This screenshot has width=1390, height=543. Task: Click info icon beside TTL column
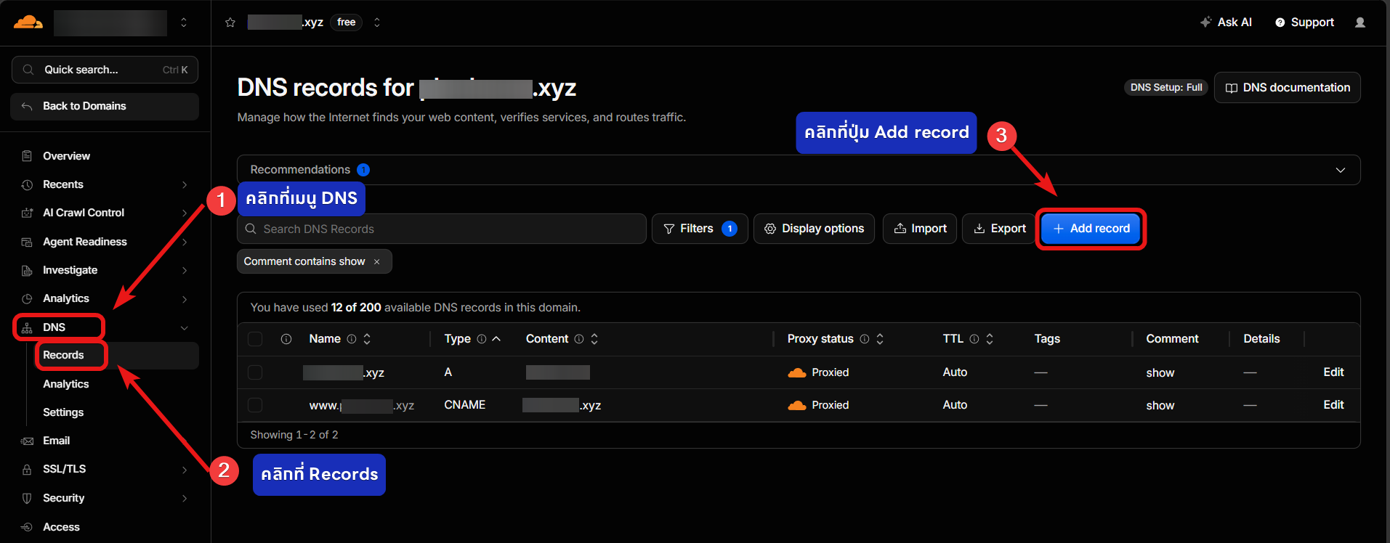974,339
